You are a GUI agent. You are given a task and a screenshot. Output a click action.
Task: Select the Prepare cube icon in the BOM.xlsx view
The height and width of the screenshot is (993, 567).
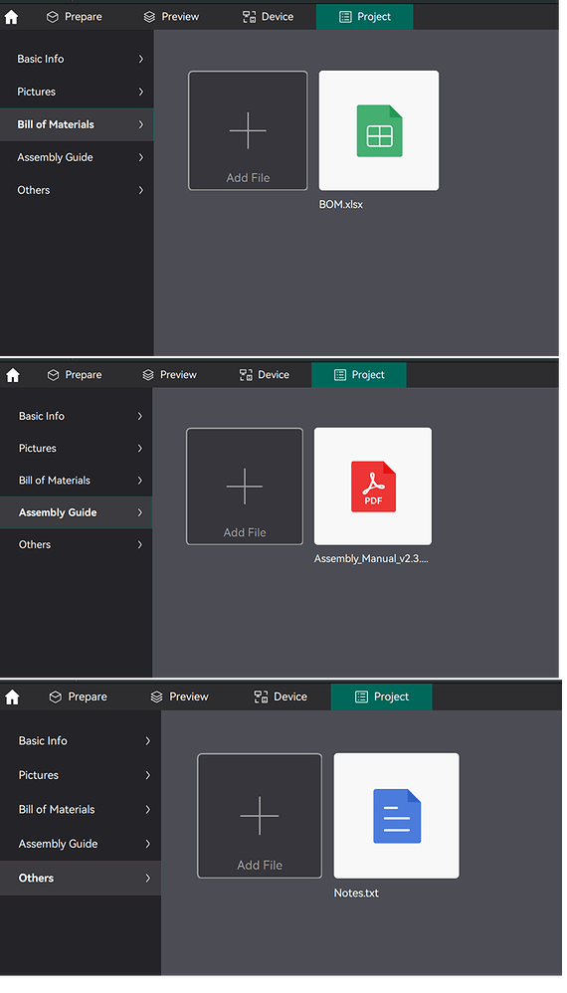click(53, 17)
